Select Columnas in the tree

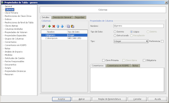(x=10, y=10)
